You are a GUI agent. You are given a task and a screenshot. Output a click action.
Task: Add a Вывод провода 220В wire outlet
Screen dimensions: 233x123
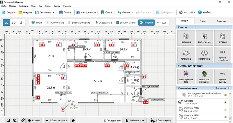point(186,75)
